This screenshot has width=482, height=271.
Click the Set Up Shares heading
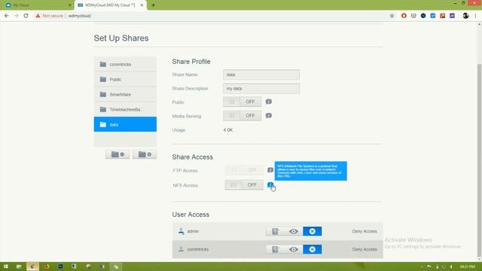point(121,38)
